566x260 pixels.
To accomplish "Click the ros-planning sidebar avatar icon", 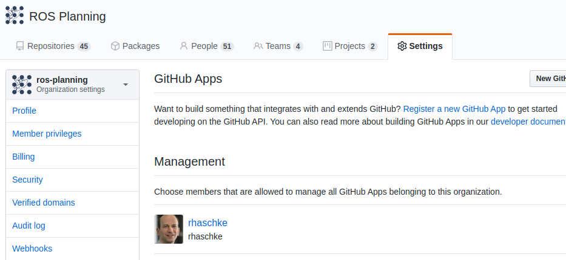I will click(22, 85).
